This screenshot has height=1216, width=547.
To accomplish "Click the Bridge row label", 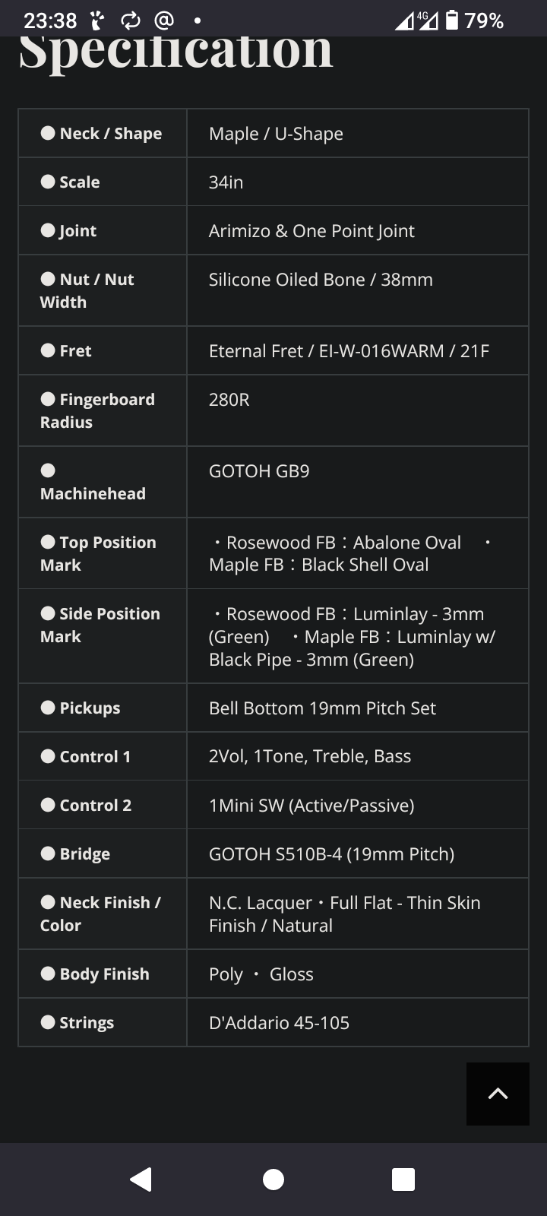I will point(84,854).
